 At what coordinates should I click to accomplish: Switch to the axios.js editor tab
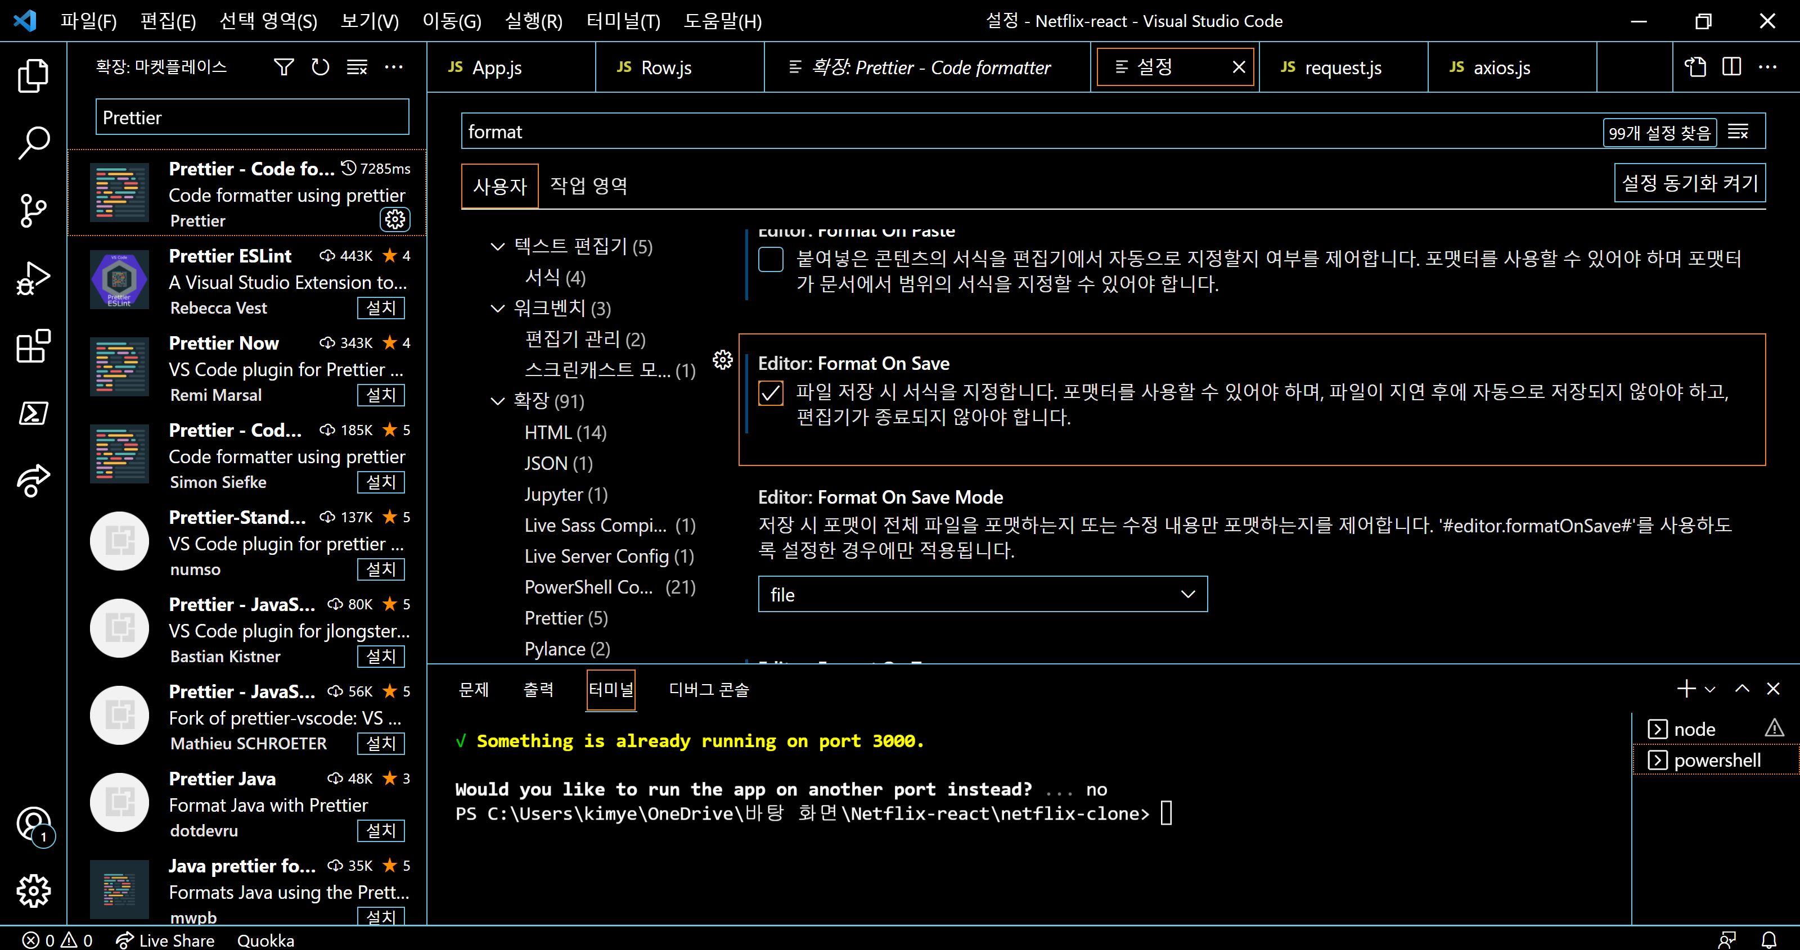[x=1513, y=67]
